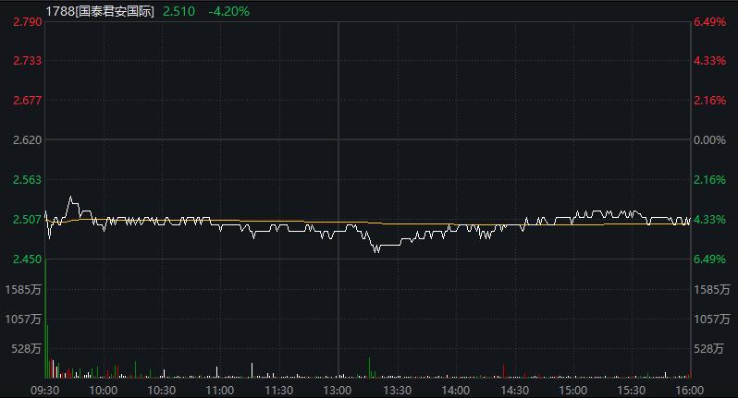The height and width of the screenshot is (398, 738).
Task: Click the 16:00 time axis label
Action: 690,391
